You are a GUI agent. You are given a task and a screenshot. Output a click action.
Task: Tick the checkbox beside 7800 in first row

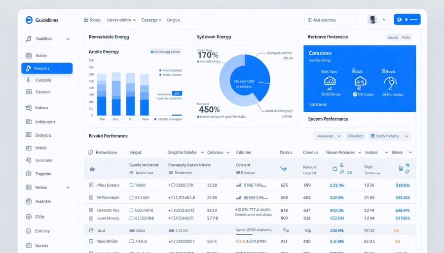[132, 185]
